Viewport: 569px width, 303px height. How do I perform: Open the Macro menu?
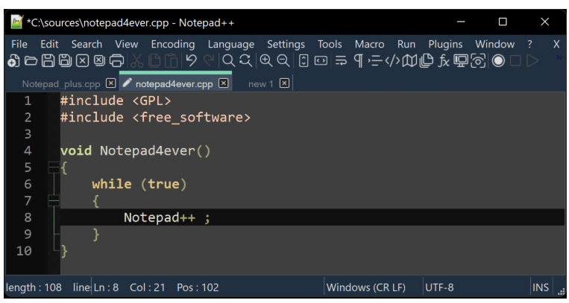pyautogui.click(x=369, y=44)
